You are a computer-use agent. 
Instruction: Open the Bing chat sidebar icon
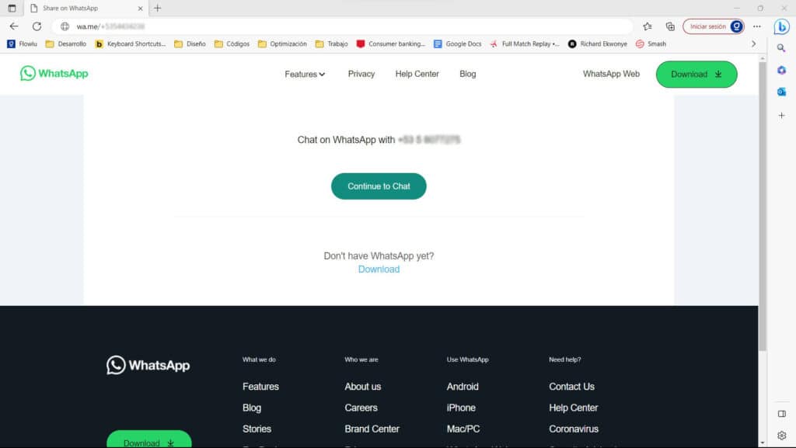pos(781,26)
